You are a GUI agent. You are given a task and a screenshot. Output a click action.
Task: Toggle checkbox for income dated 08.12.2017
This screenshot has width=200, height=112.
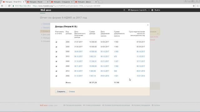(56, 71)
